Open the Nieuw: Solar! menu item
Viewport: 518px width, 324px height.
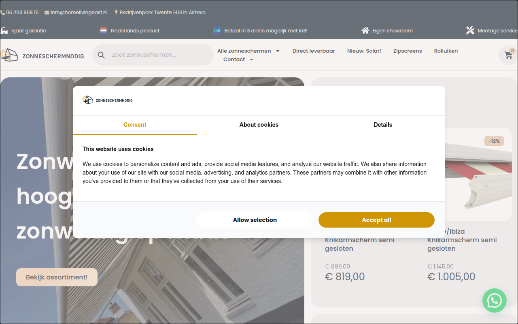pyautogui.click(x=364, y=51)
